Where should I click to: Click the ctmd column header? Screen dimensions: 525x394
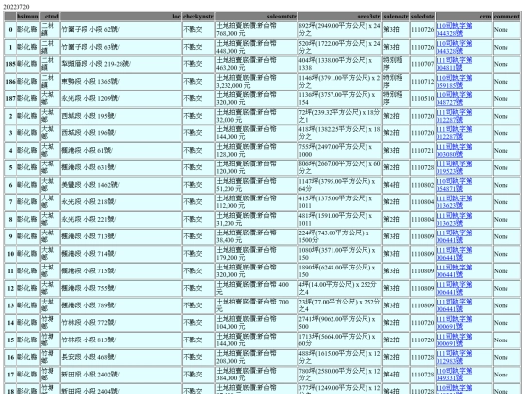50,17
